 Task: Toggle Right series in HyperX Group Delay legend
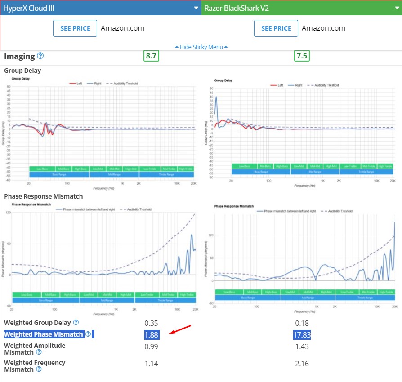click(x=94, y=84)
